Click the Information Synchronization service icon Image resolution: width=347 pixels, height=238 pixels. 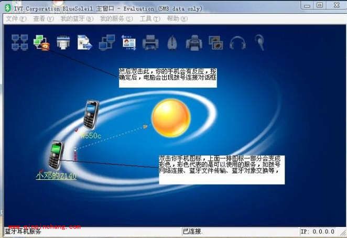click(x=107, y=41)
